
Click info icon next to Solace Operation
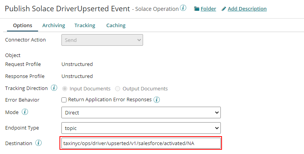183,8
